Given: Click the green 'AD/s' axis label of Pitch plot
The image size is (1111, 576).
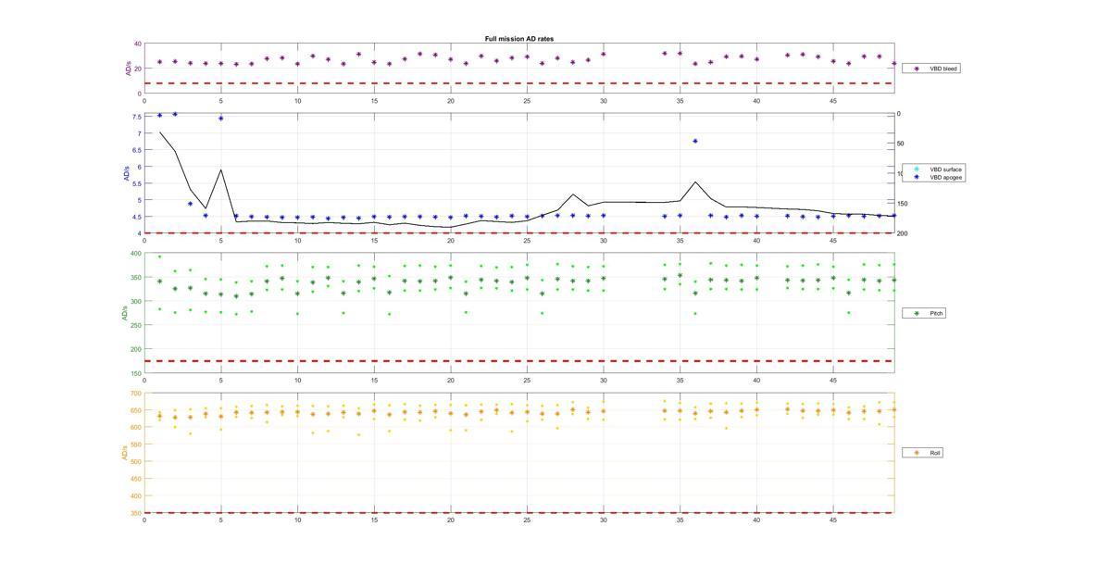Looking at the screenshot, I should 123,313.
